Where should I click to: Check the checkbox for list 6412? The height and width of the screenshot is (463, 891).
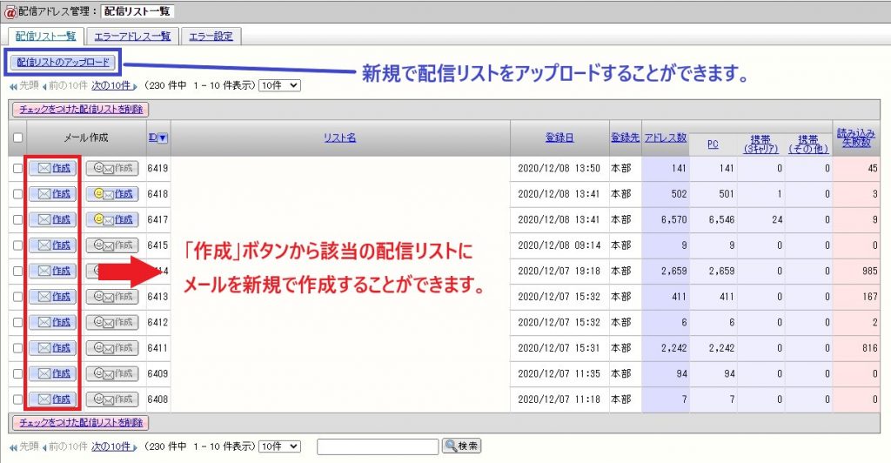coord(18,323)
